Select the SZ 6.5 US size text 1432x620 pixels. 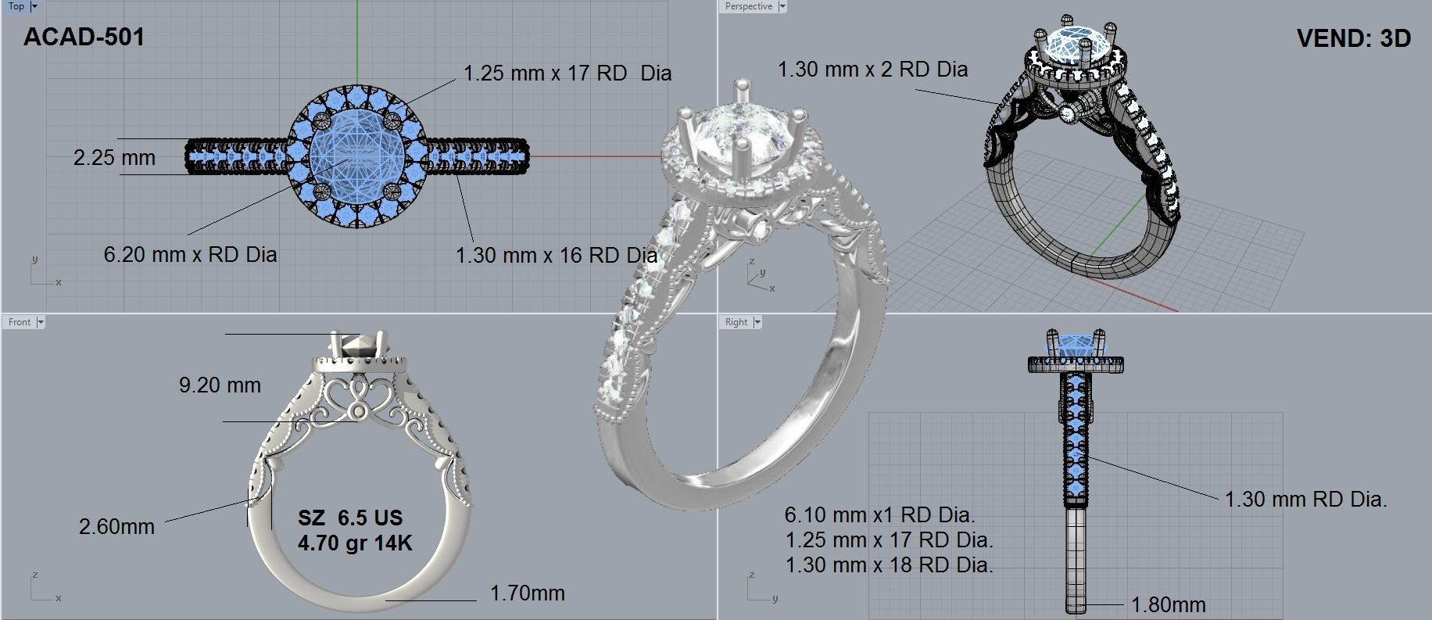(350, 518)
